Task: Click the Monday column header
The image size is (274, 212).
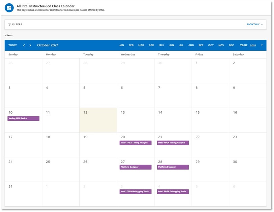Action: pos(51,55)
